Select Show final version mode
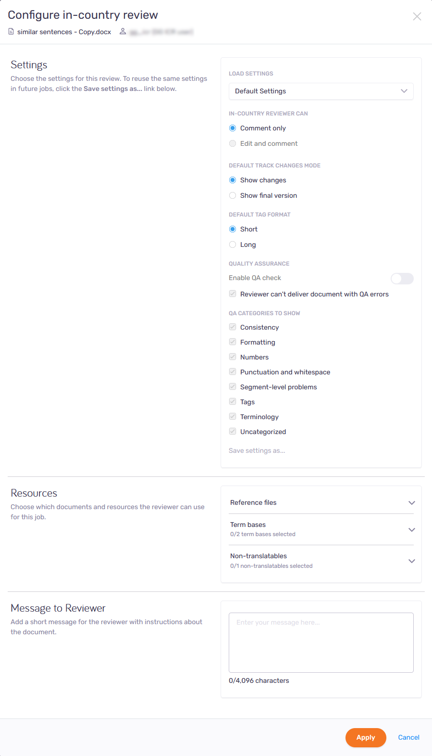Image resolution: width=432 pixels, height=756 pixels. coord(233,195)
